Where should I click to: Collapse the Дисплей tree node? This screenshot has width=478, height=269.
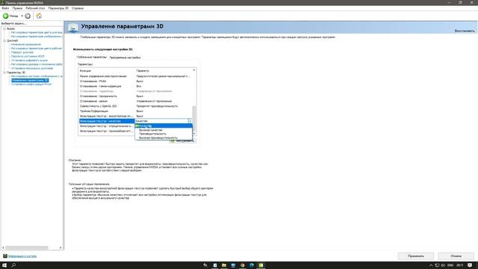(x=4, y=40)
